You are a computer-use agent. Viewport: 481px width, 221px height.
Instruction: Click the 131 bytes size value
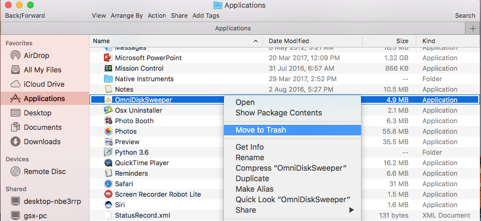(394, 215)
